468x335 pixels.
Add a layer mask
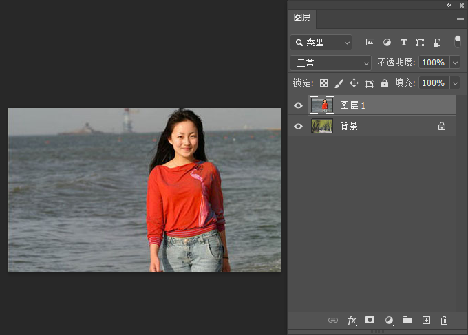[370, 321]
